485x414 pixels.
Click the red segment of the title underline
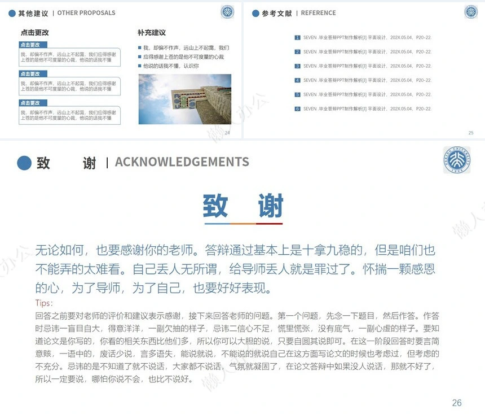pyautogui.click(x=269, y=224)
